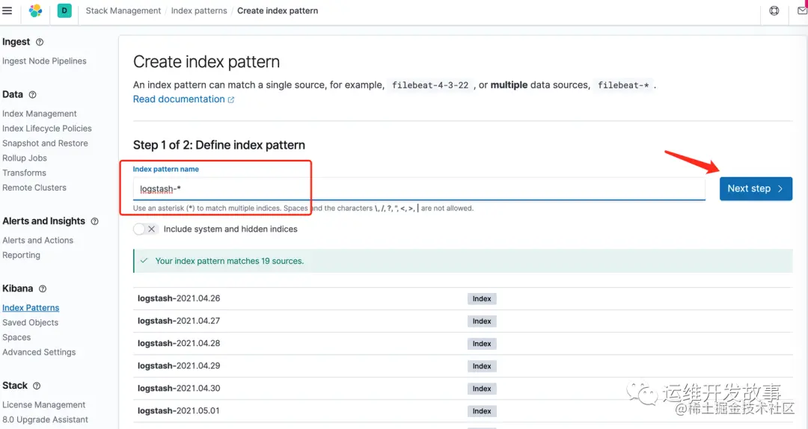Show help for Data section
808x429 pixels.
32,95
